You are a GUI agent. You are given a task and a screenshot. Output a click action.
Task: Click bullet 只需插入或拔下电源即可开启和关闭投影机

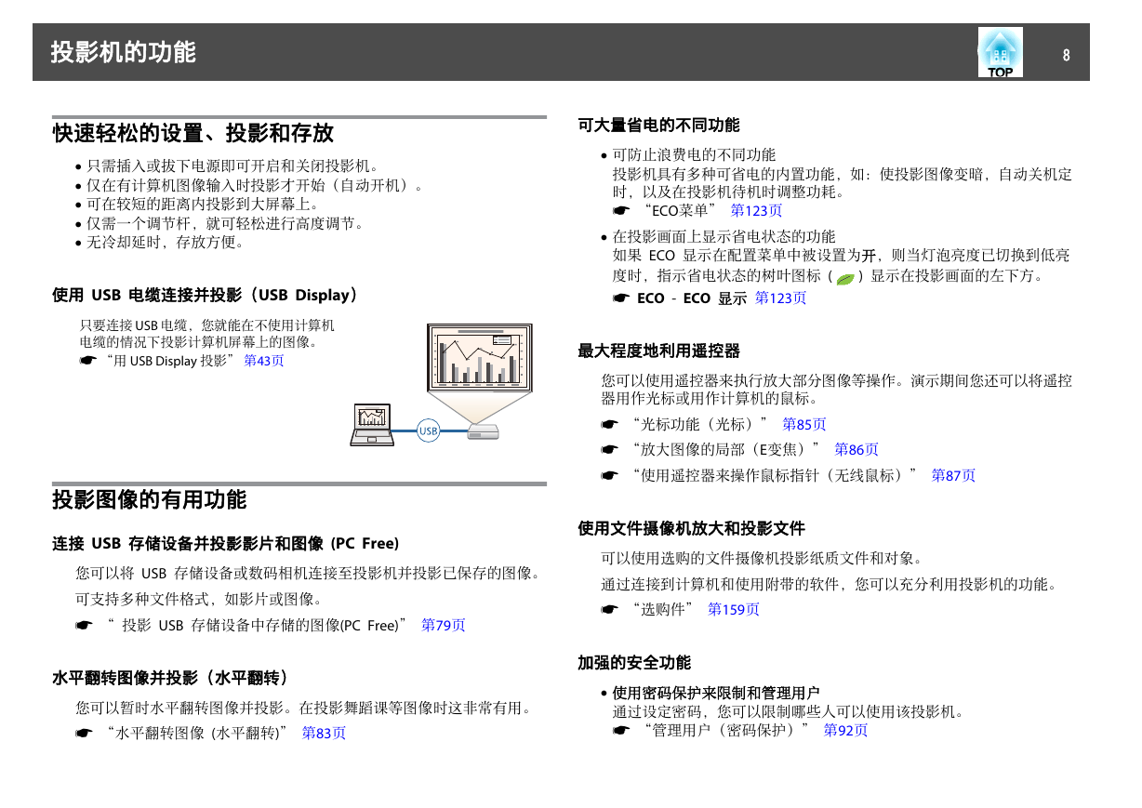tap(232, 166)
